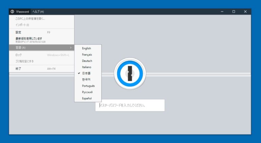Switch language to Français

pos(87,55)
